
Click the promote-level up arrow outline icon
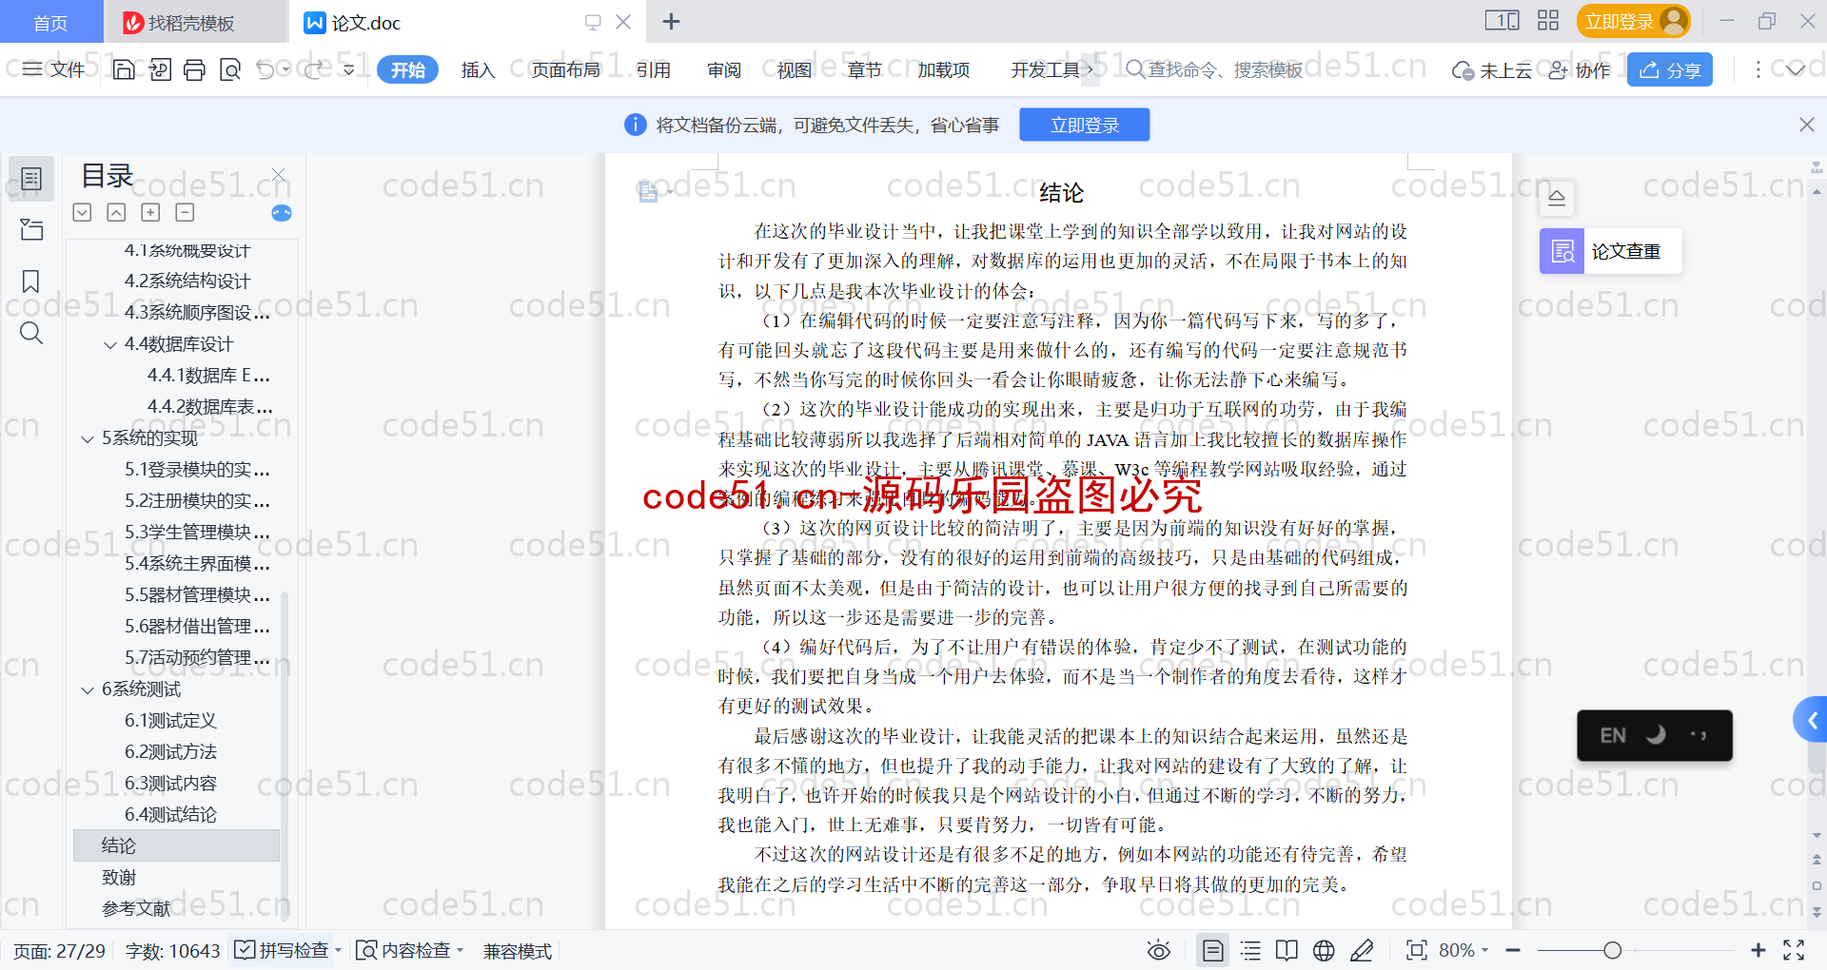pos(116,213)
